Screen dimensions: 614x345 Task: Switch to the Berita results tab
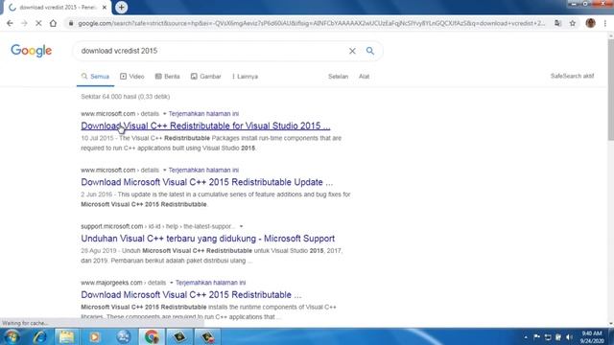pos(167,77)
